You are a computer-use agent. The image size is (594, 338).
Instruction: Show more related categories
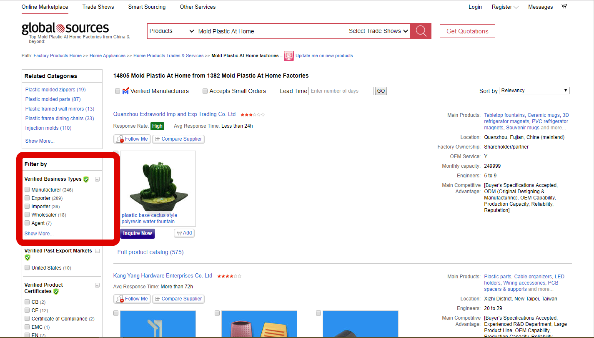(x=40, y=141)
